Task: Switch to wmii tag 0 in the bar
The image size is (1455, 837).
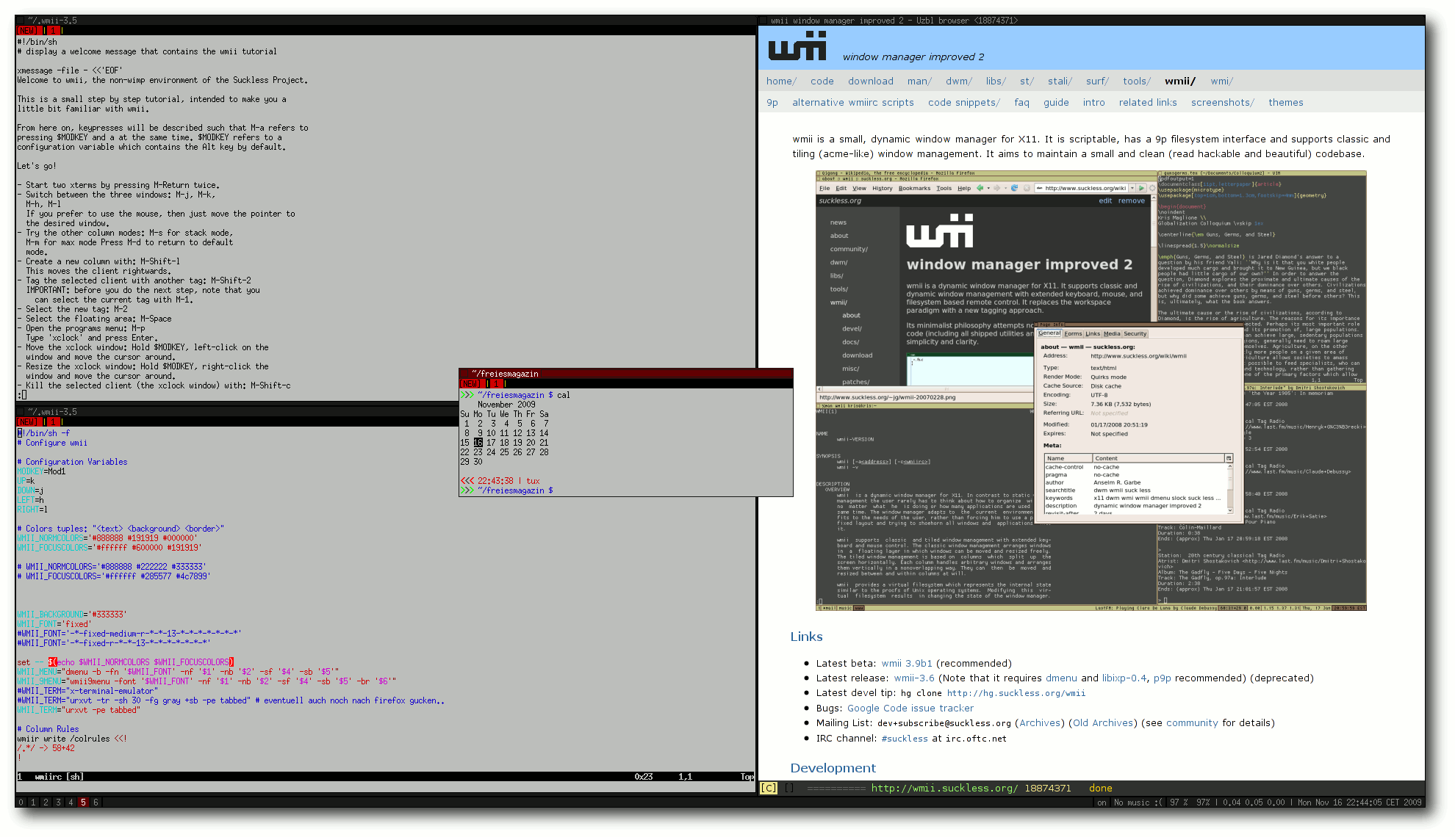Action: (x=21, y=802)
